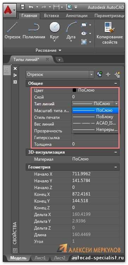Collapse the 3D-визуализация section

pos(115,152)
